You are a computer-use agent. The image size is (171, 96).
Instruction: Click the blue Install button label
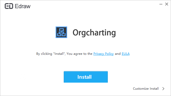click(84, 77)
